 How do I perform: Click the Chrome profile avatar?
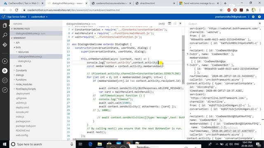point(254,10)
